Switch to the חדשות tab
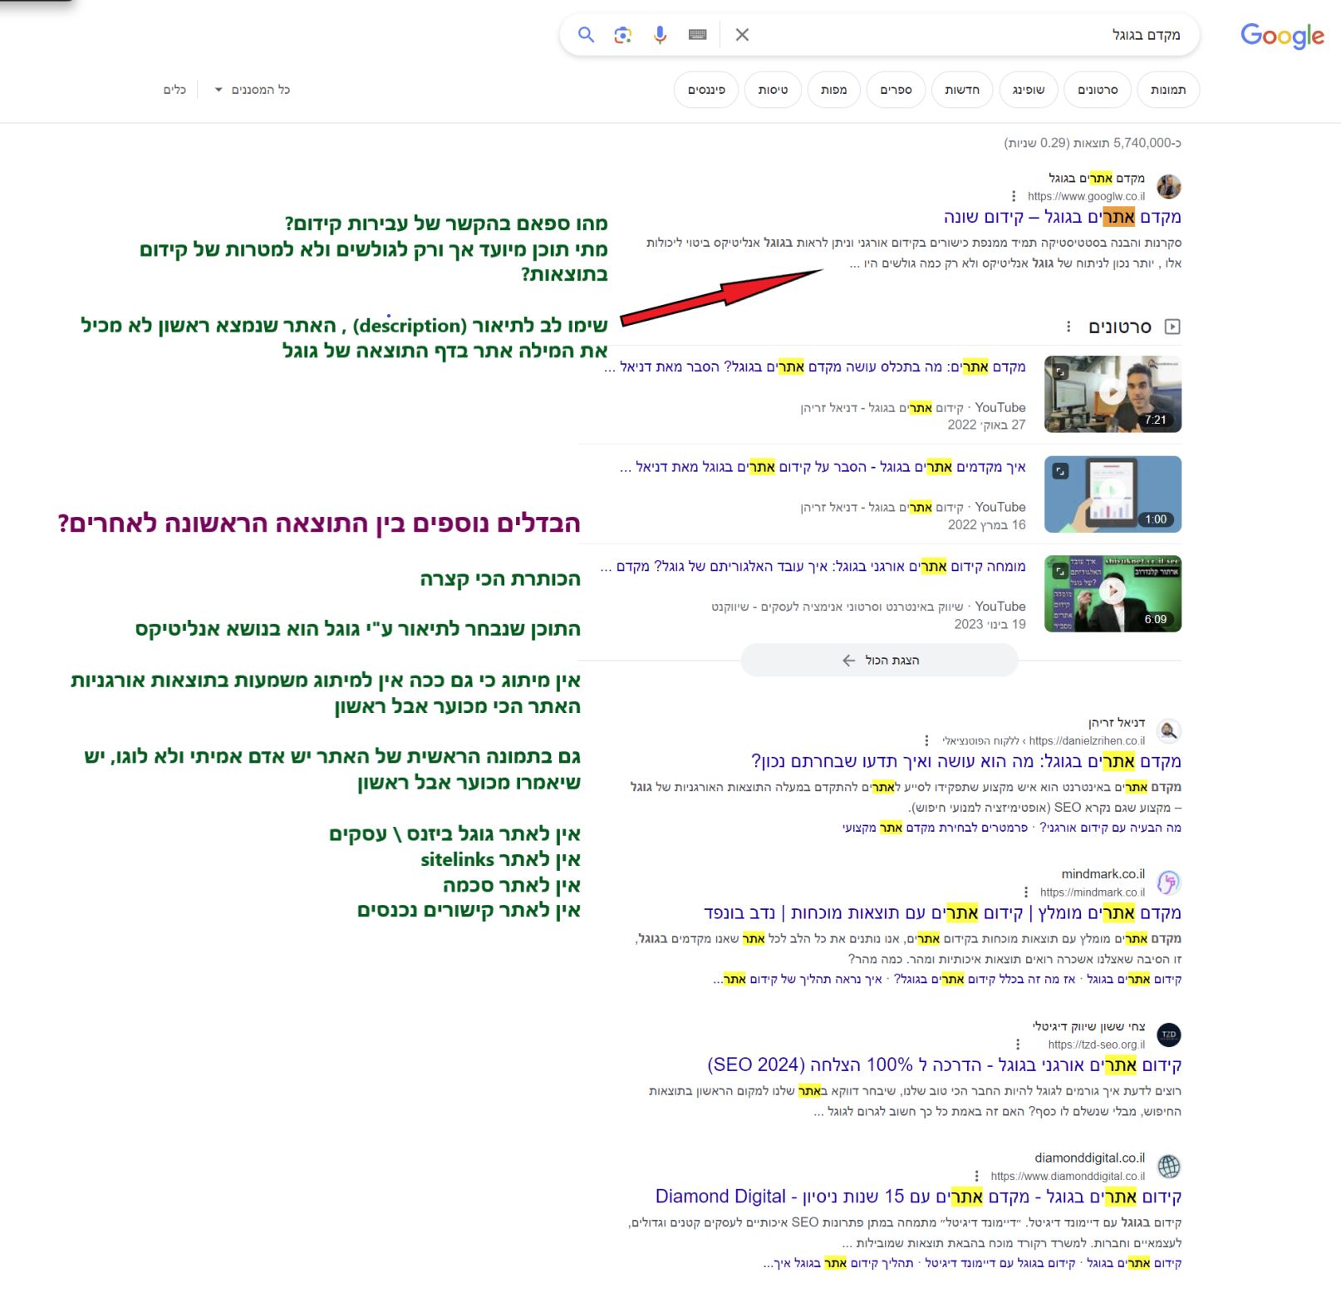1341x1293 pixels. pyautogui.click(x=962, y=90)
